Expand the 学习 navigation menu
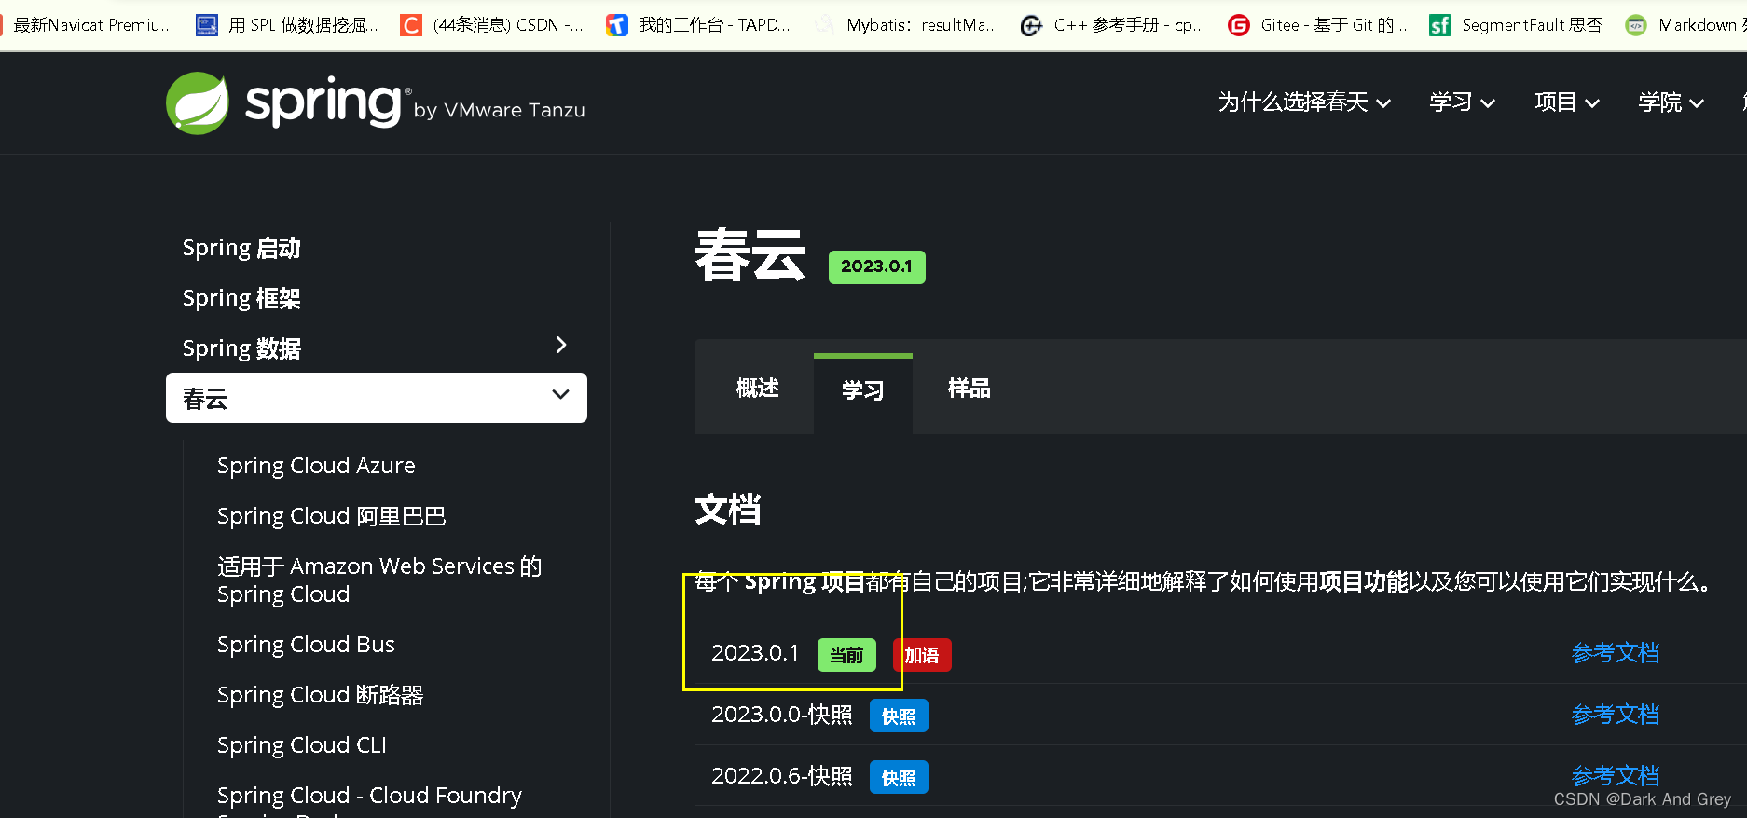Screen dimensions: 1747x818 click(1462, 102)
